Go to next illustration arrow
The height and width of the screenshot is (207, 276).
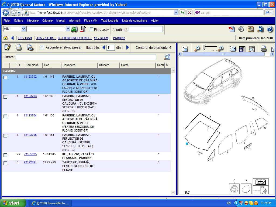tap(127, 47)
